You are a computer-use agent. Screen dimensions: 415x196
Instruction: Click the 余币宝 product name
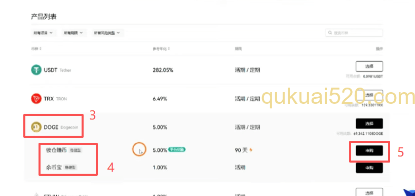54,168
